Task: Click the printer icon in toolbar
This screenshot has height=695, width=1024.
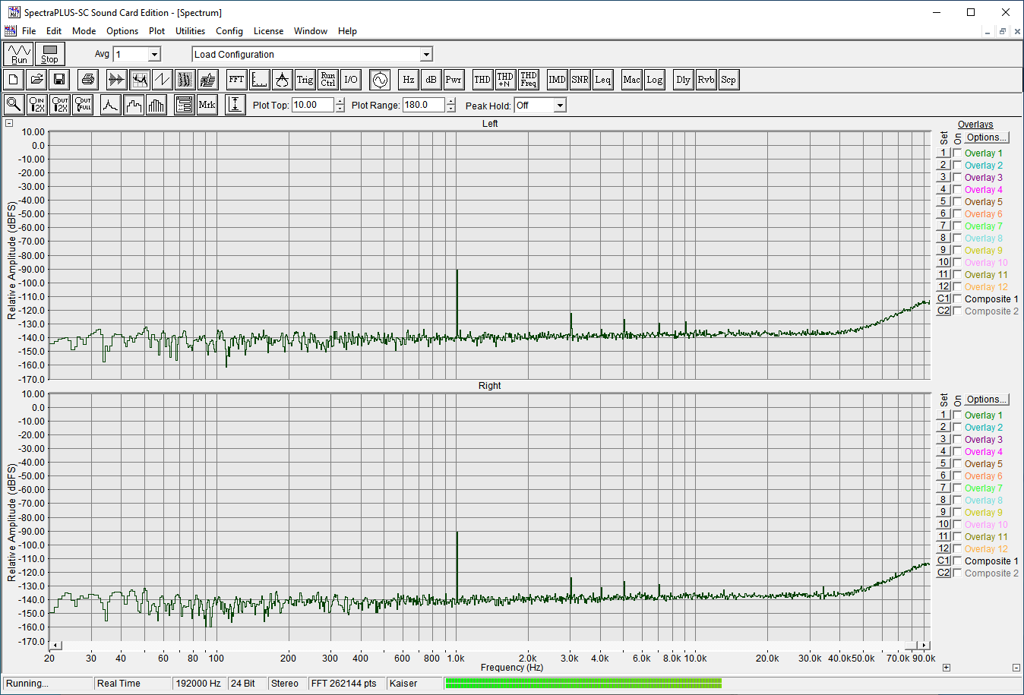Action: click(88, 80)
